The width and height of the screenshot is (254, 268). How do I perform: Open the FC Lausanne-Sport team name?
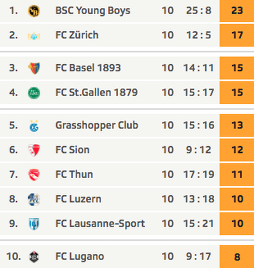click(x=100, y=223)
